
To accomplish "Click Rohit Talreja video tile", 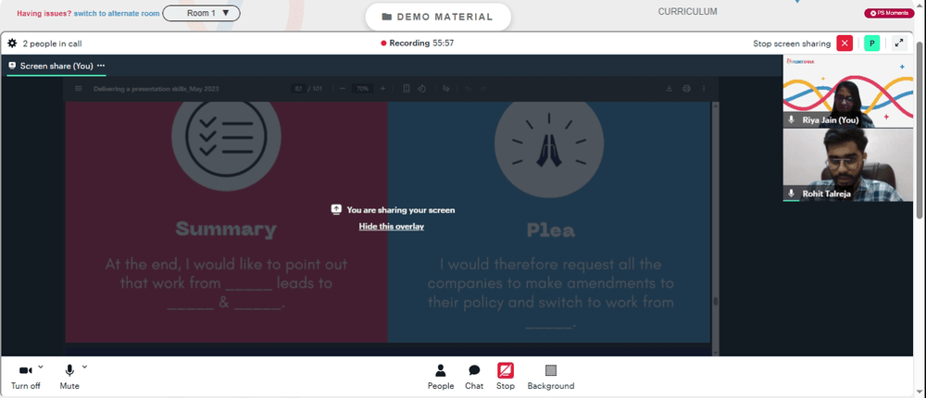I will tap(847, 165).
